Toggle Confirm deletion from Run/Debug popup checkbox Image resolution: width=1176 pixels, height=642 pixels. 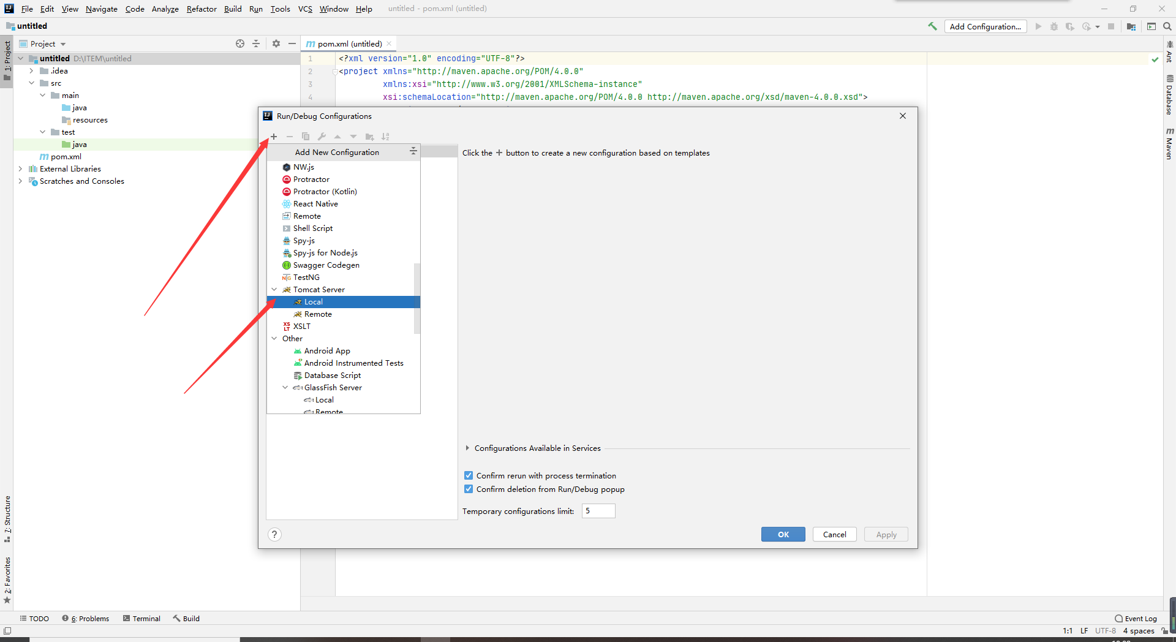[469, 489]
